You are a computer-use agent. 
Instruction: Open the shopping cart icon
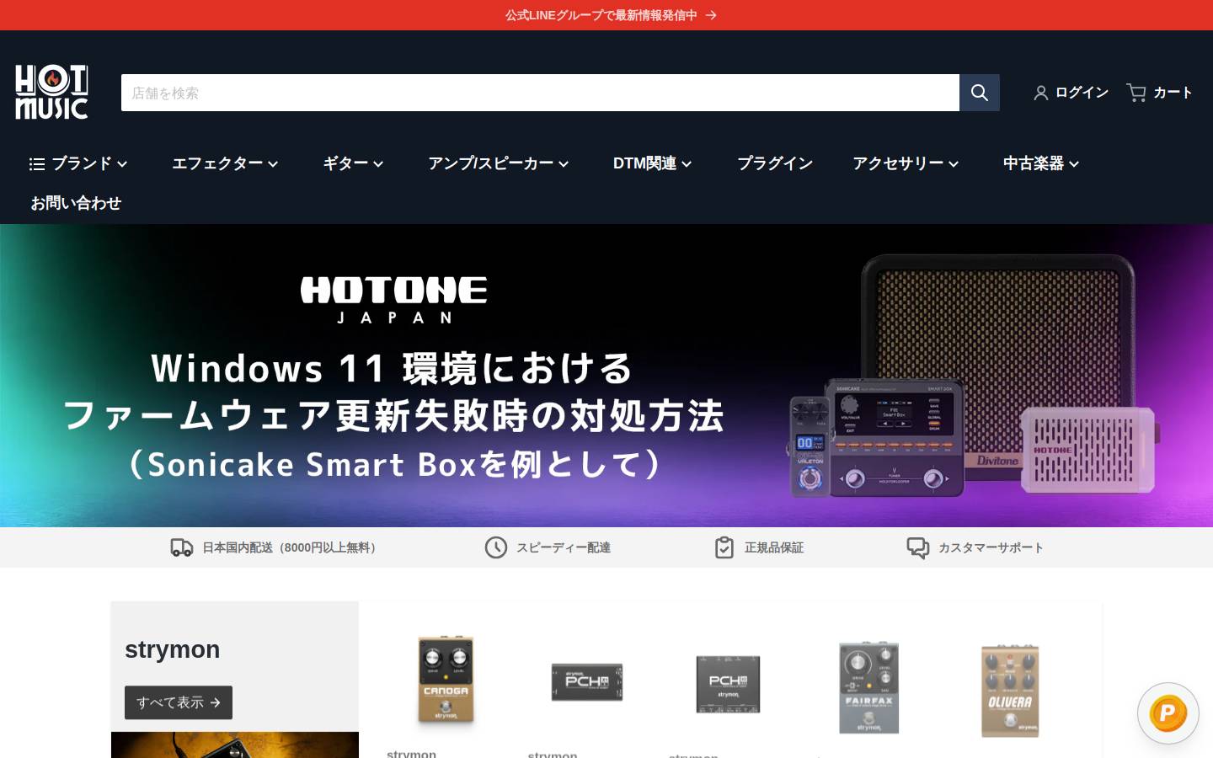coord(1136,92)
